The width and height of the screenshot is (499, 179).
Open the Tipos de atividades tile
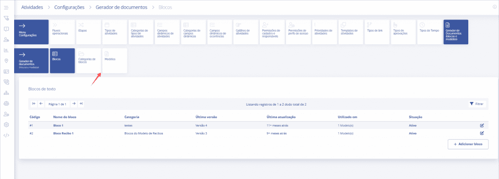(115, 32)
